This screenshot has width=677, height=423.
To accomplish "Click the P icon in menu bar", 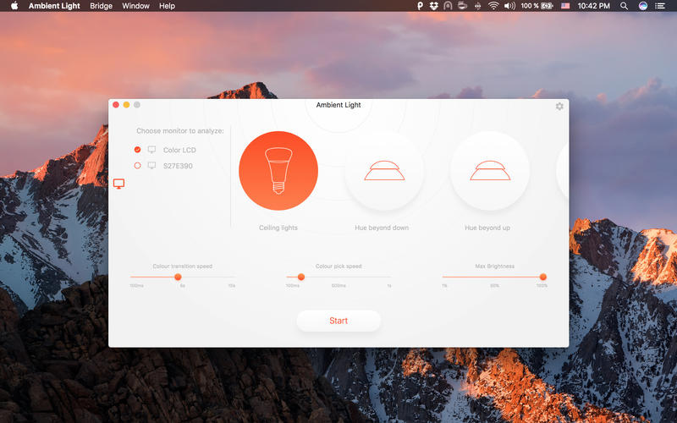I will [x=420, y=6].
